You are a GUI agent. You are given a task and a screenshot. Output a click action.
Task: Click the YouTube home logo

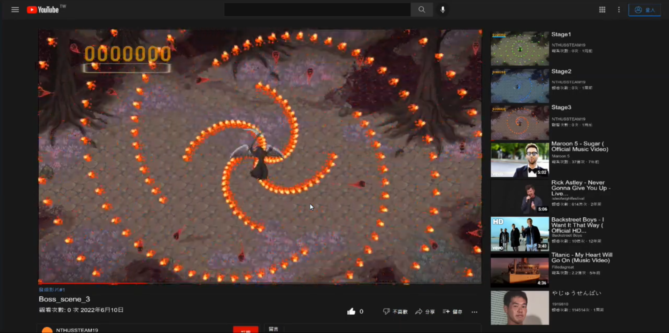43,10
